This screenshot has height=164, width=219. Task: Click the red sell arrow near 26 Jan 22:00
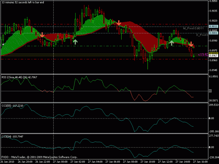[42, 35]
